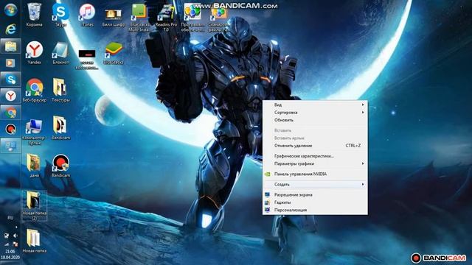Screen dimensions: 472x265
Task: Open the Создать submenu
Action: (x=315, y=184)
